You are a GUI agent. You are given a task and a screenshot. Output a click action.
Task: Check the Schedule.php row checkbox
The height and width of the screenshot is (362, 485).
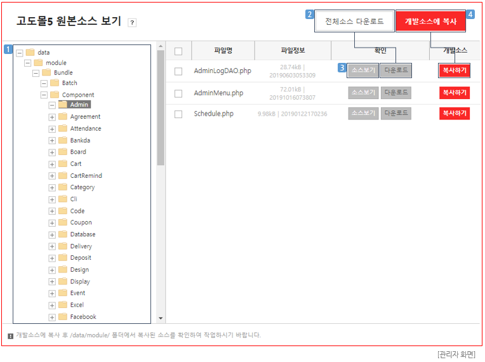[178, 114]
